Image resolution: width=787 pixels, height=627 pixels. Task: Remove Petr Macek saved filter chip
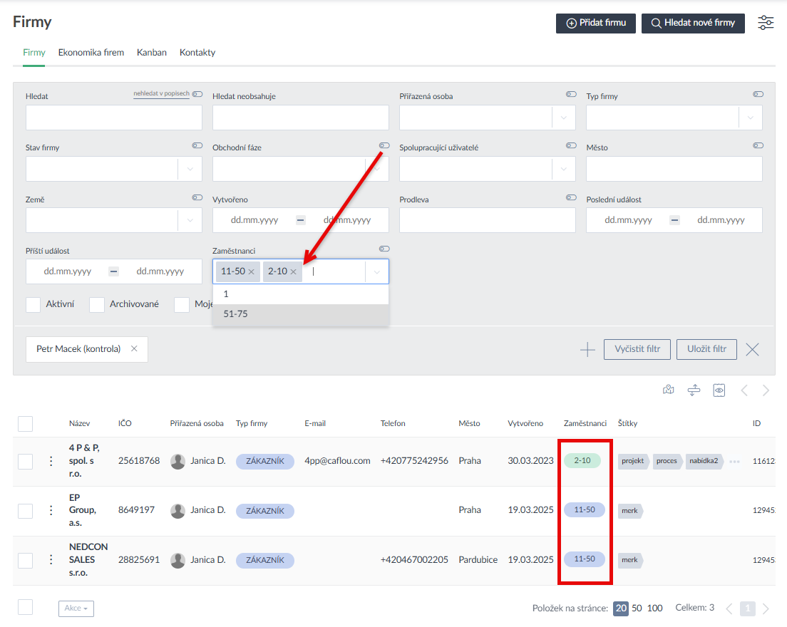coord(134,349)
